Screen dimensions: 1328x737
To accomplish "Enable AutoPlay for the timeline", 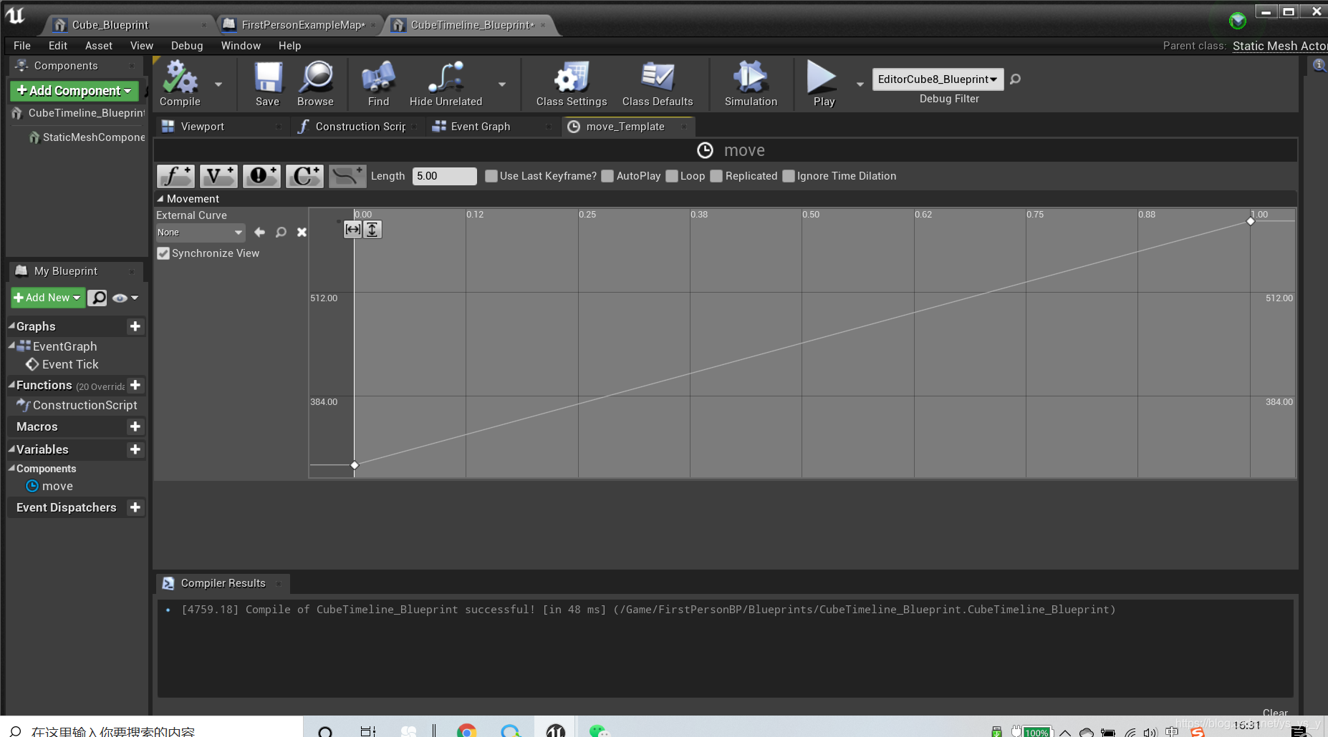I will click(x=607, y=176).
